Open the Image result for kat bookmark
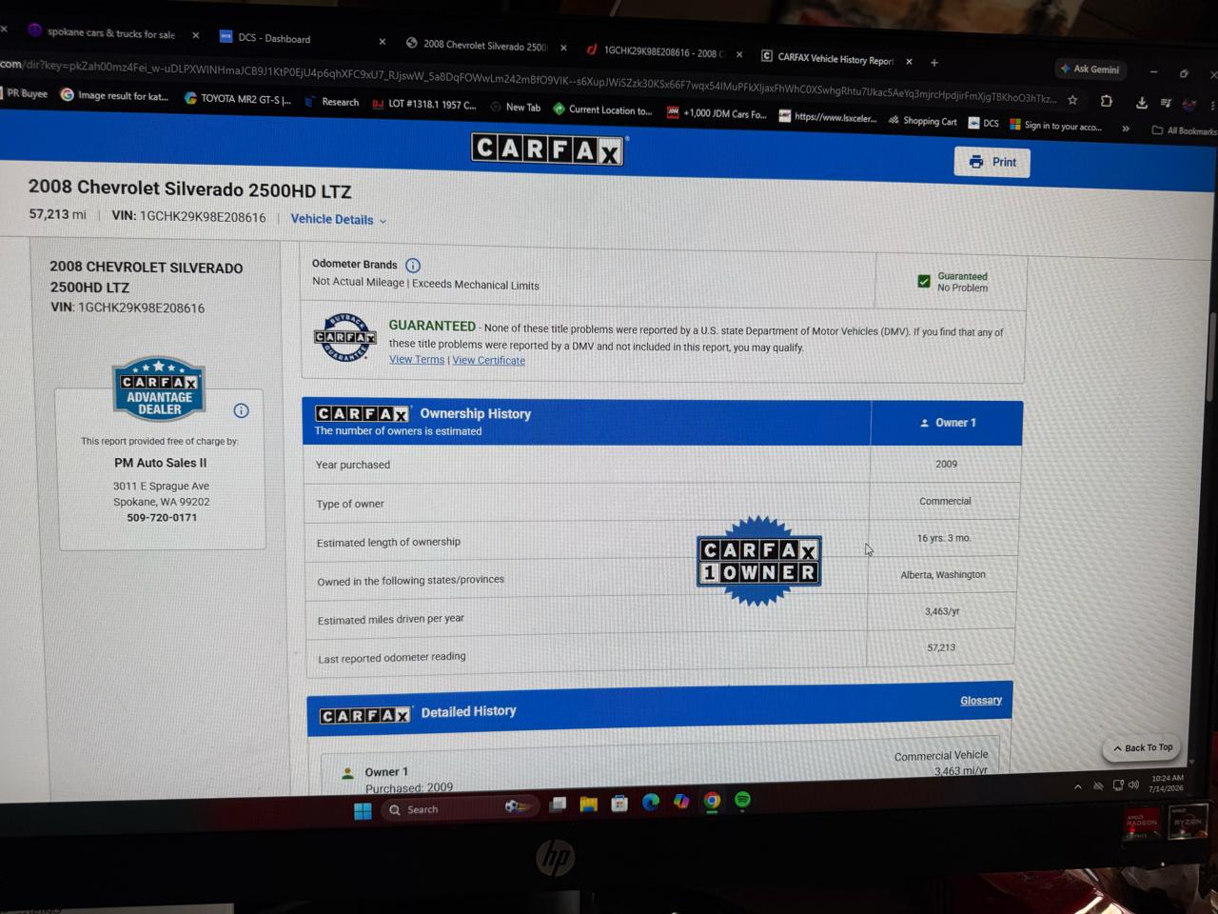The width and height of the screenshot is (1218, 914). 114,95
